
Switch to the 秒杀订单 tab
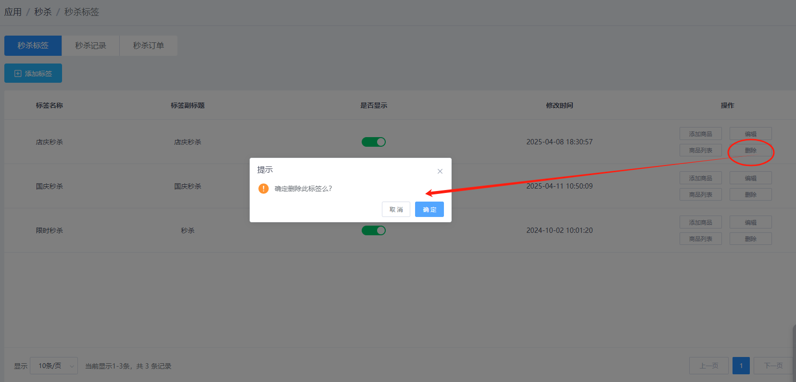[x=148, y=46]
